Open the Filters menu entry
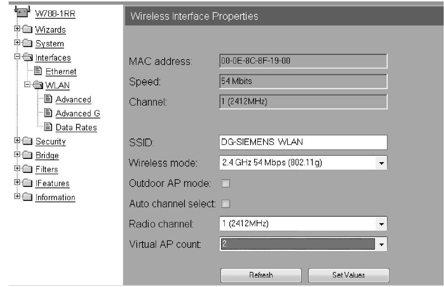 (46, 169)
